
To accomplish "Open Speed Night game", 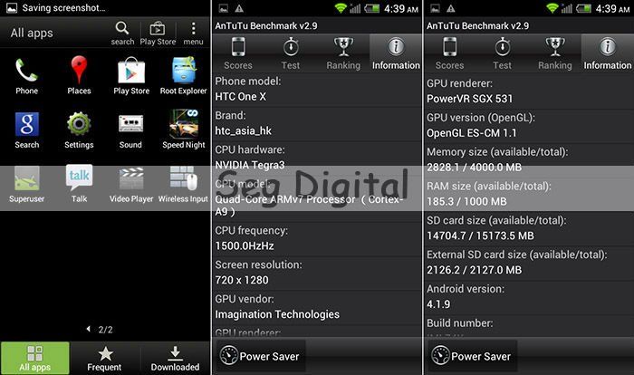I will [184, 130].
